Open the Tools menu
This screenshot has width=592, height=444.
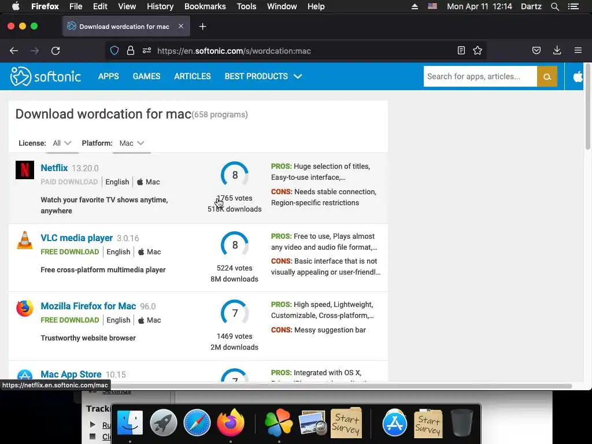246,6
